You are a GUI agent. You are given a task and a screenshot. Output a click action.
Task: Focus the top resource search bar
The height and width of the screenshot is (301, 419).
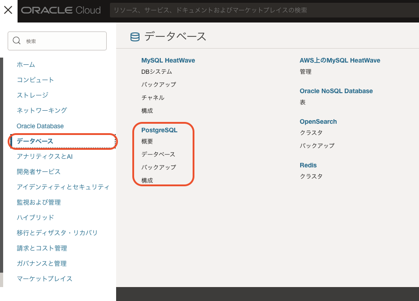point(264,10)
